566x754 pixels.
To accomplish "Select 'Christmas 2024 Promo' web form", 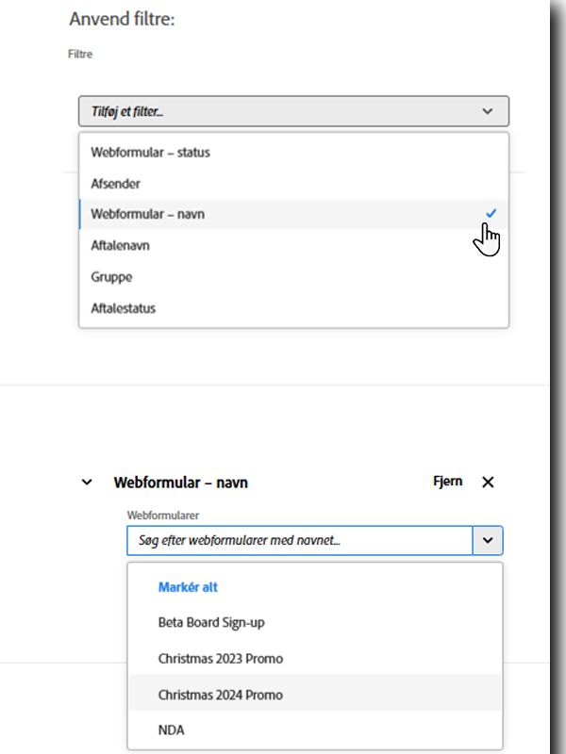I will 315,695.
